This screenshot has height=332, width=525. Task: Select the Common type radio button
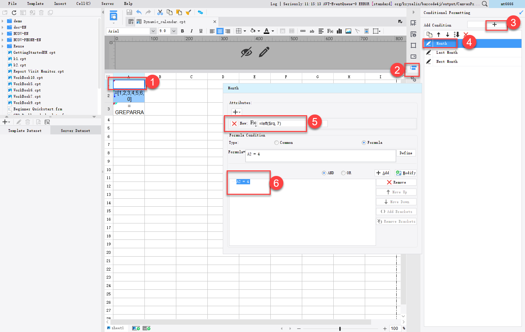pyautogui.click(x=276, y=143)
